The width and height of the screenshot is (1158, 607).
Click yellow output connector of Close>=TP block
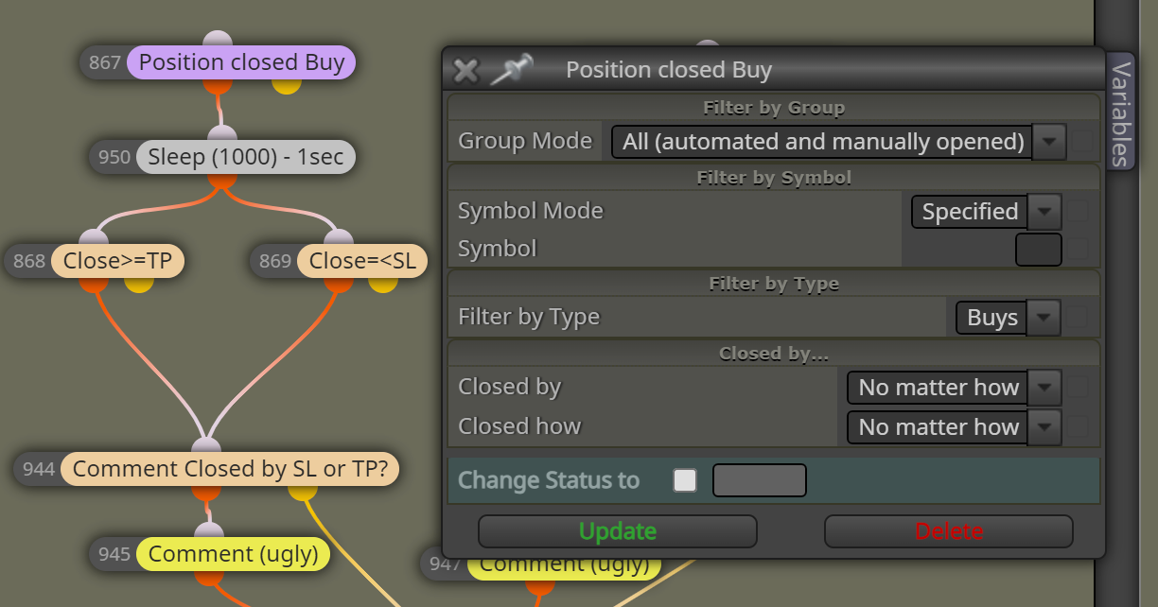[x=138, y=283]
